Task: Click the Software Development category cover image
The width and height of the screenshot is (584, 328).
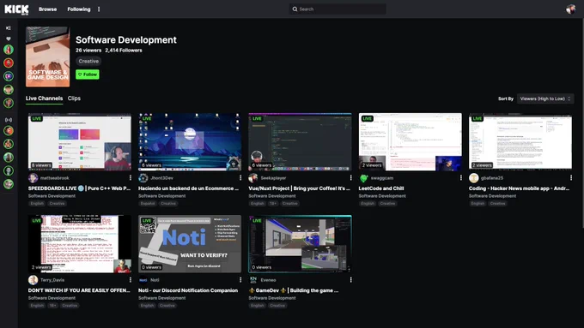Action: (48, 57)
